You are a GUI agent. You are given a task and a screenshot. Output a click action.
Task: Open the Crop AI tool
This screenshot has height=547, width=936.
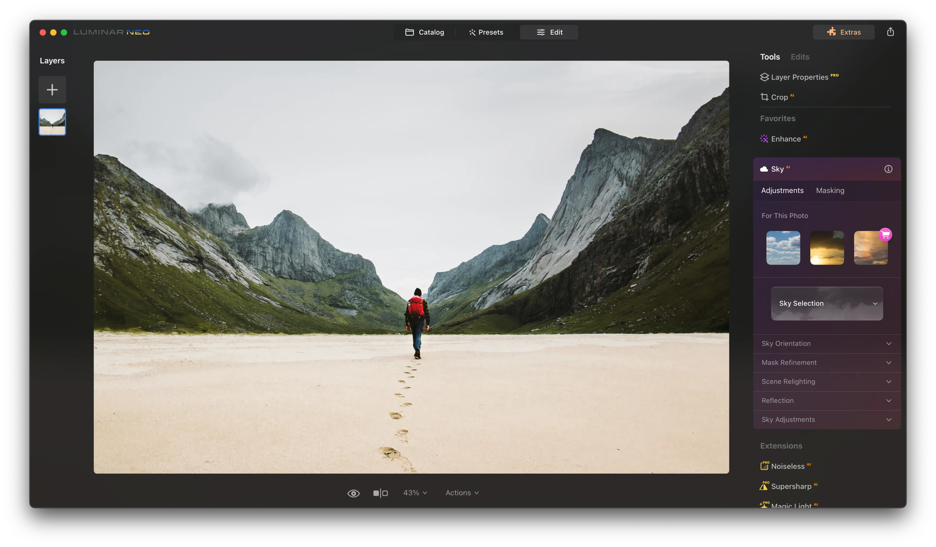[779, 97]
